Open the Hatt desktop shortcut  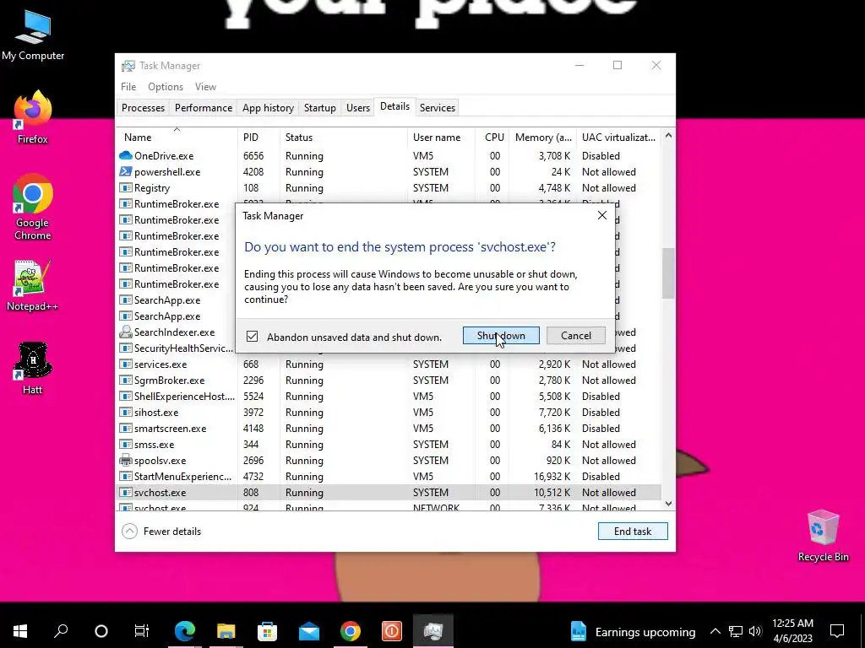32,369
